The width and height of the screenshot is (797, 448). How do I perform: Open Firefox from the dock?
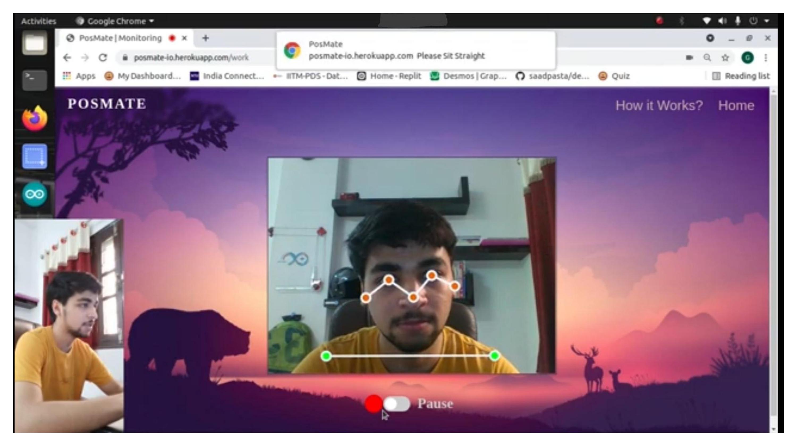pos(35,118)
